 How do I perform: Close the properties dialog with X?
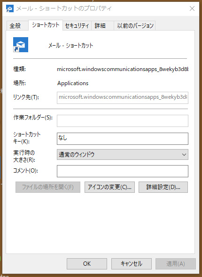click(192, 8)
